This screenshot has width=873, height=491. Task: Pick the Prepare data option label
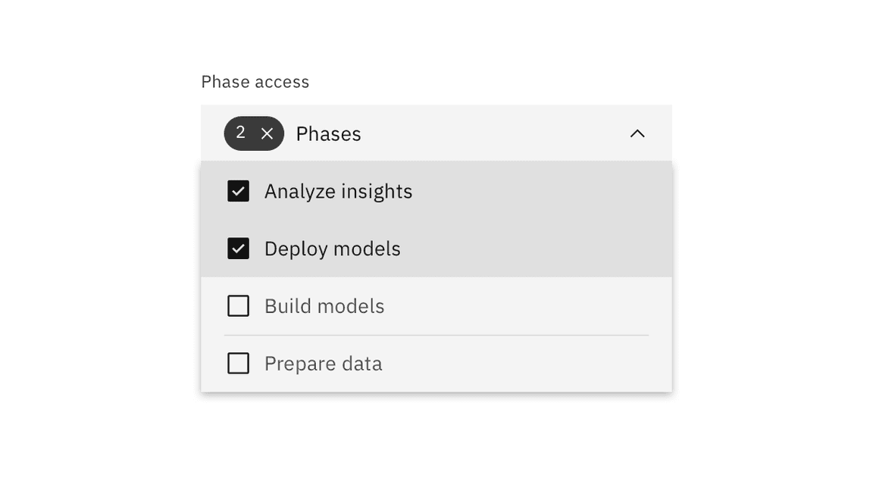[323, 364]
